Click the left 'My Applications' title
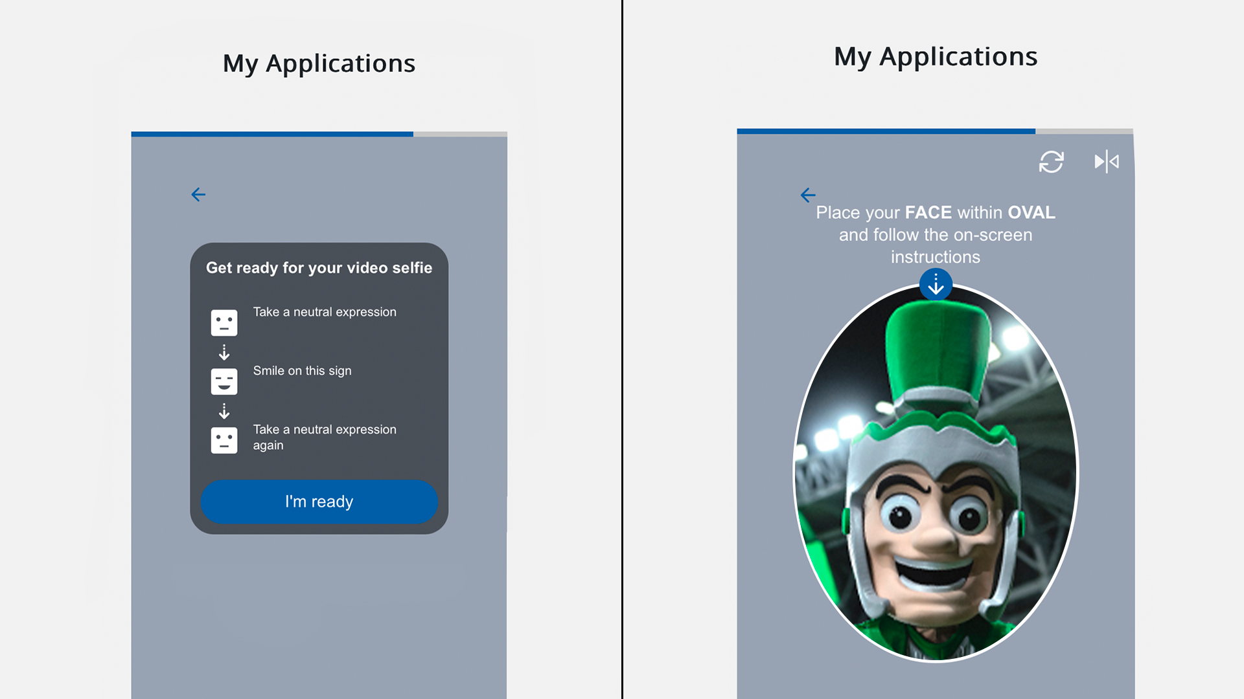1244x699 pixels. (319, 63)
